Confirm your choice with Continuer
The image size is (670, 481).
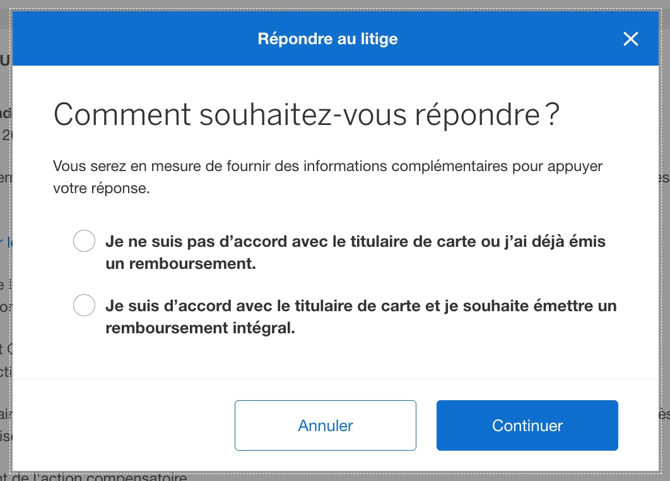click(527, 425)
